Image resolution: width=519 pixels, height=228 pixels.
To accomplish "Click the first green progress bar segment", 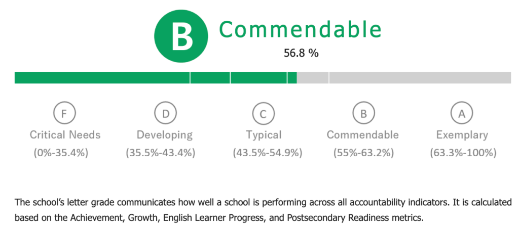I will click(102, 77).
